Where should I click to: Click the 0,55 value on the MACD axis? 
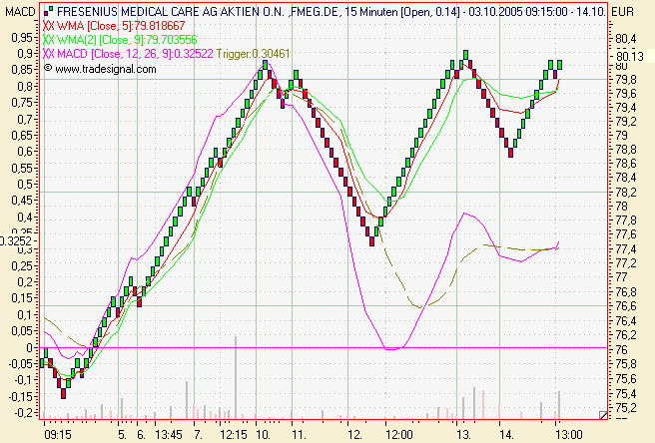24,169
